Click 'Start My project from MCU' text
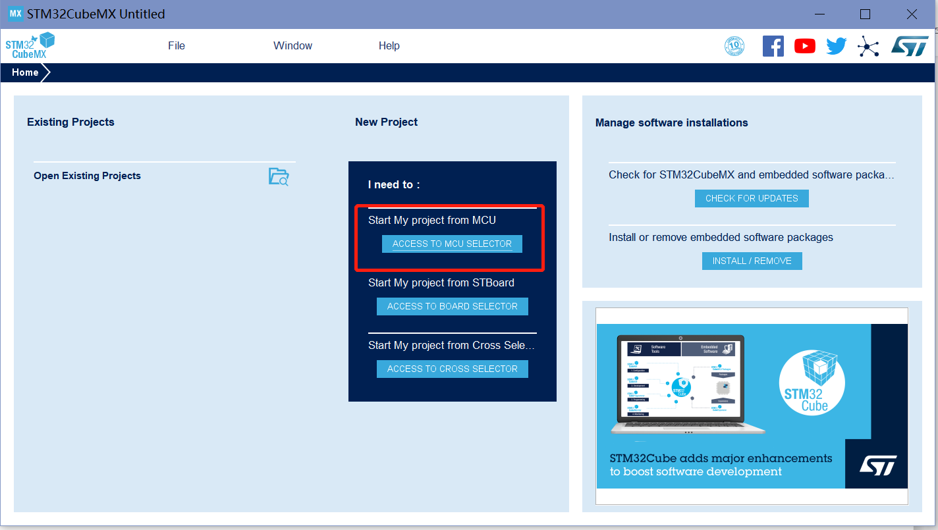This screenshot has height=530, width=938. coord(432,220)
